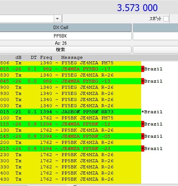
Task: Select row 000 PY5EG JE4MZA R-26
Action: pos(71,100)
